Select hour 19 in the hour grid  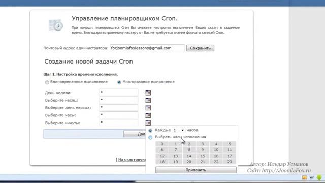pos(176,162)
